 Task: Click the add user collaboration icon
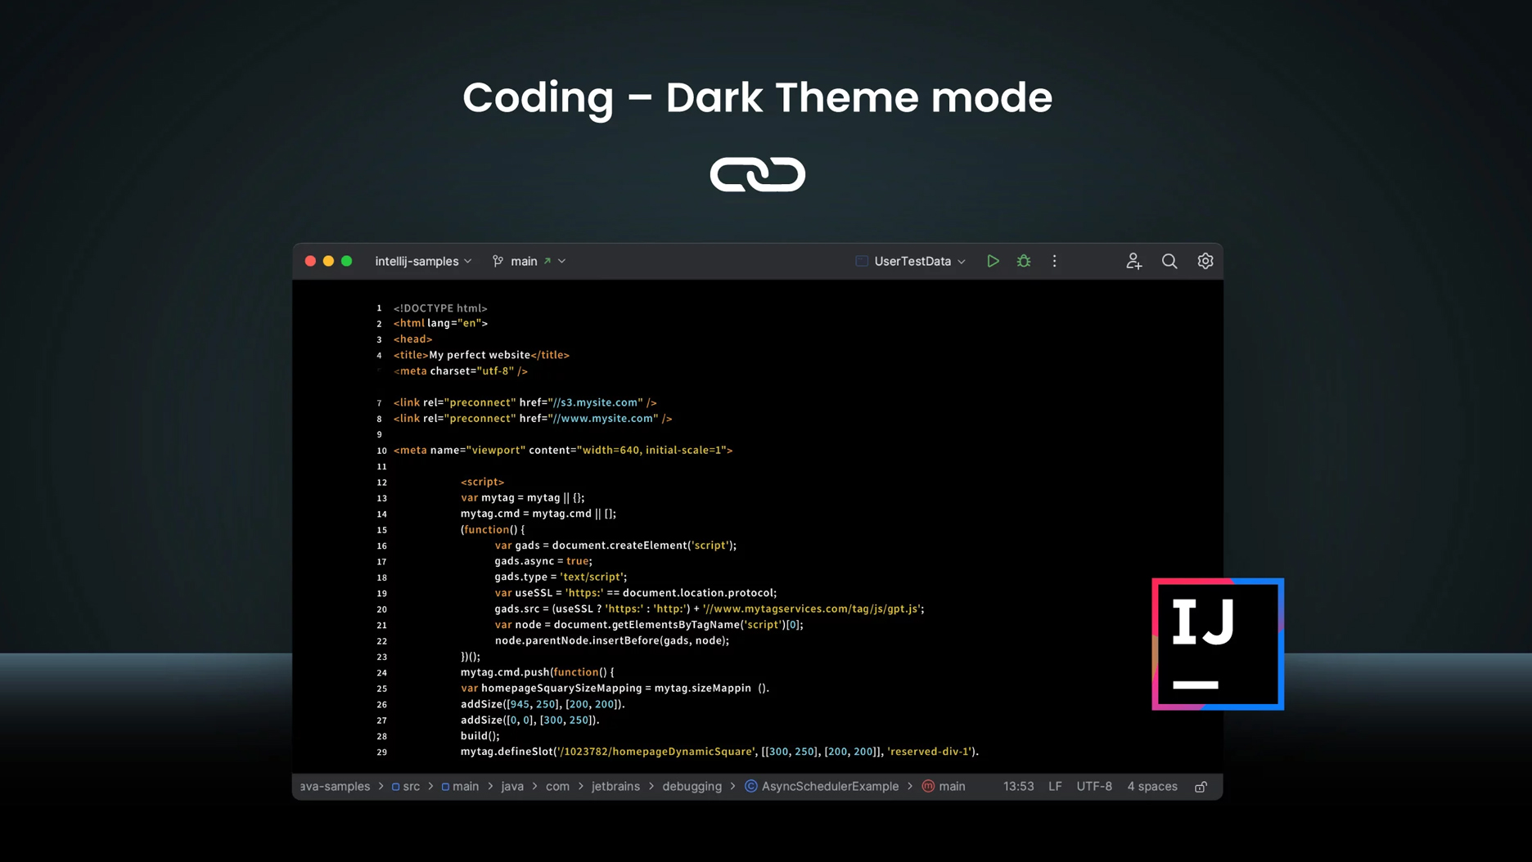click(x=1133, y=261)
